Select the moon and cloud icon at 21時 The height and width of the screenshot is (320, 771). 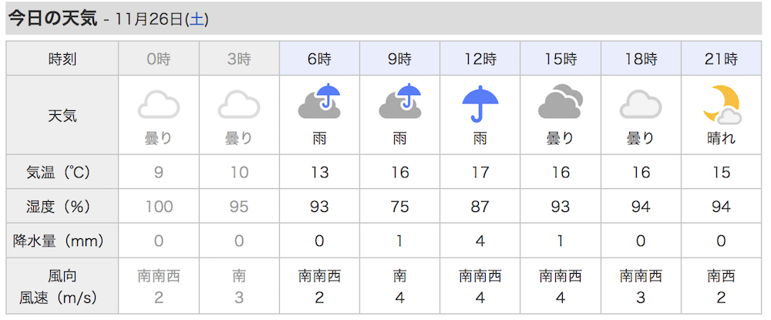[722, 104]
